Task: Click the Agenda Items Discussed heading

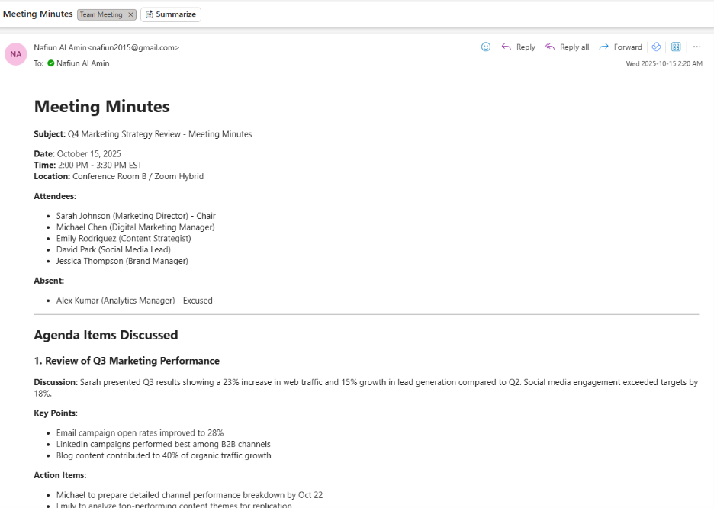Action: click(x=105, y=335)
